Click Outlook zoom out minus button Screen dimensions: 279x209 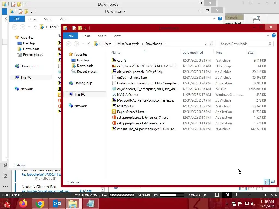[234, 195]
